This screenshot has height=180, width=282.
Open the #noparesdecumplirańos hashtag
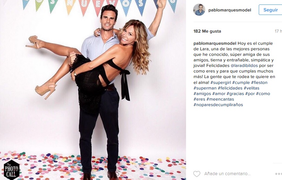pos(218,105)
